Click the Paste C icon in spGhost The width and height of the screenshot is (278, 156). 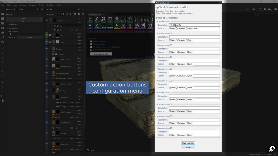[130, 19]
